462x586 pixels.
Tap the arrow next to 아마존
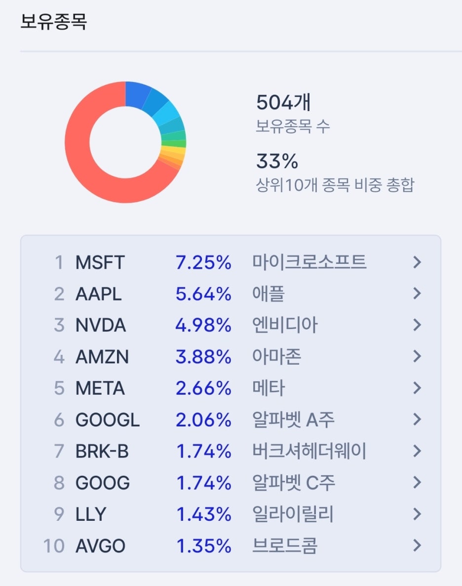pyautogui.click(x=417, y=356)
